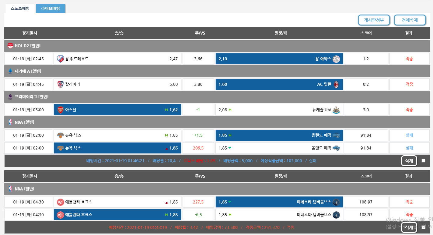Click the AC Milan team crest
Screen dimensions: 433x235
[336, 84]
